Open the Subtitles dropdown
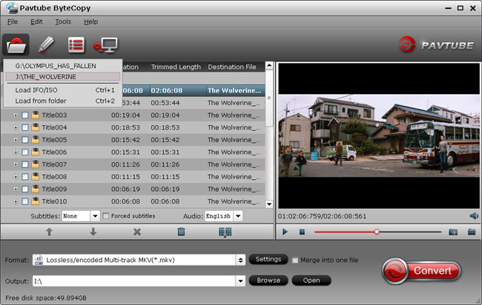The image size is (482, 305). [95, 216]
